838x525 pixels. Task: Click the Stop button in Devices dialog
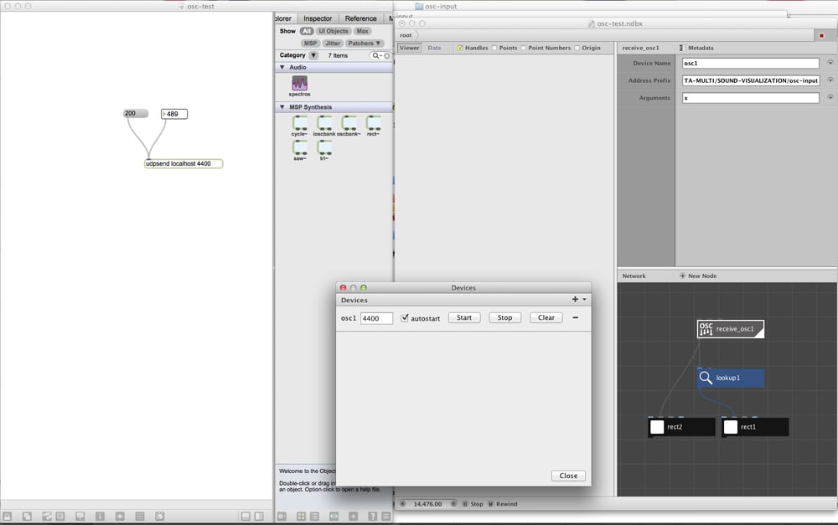point(504,318)
